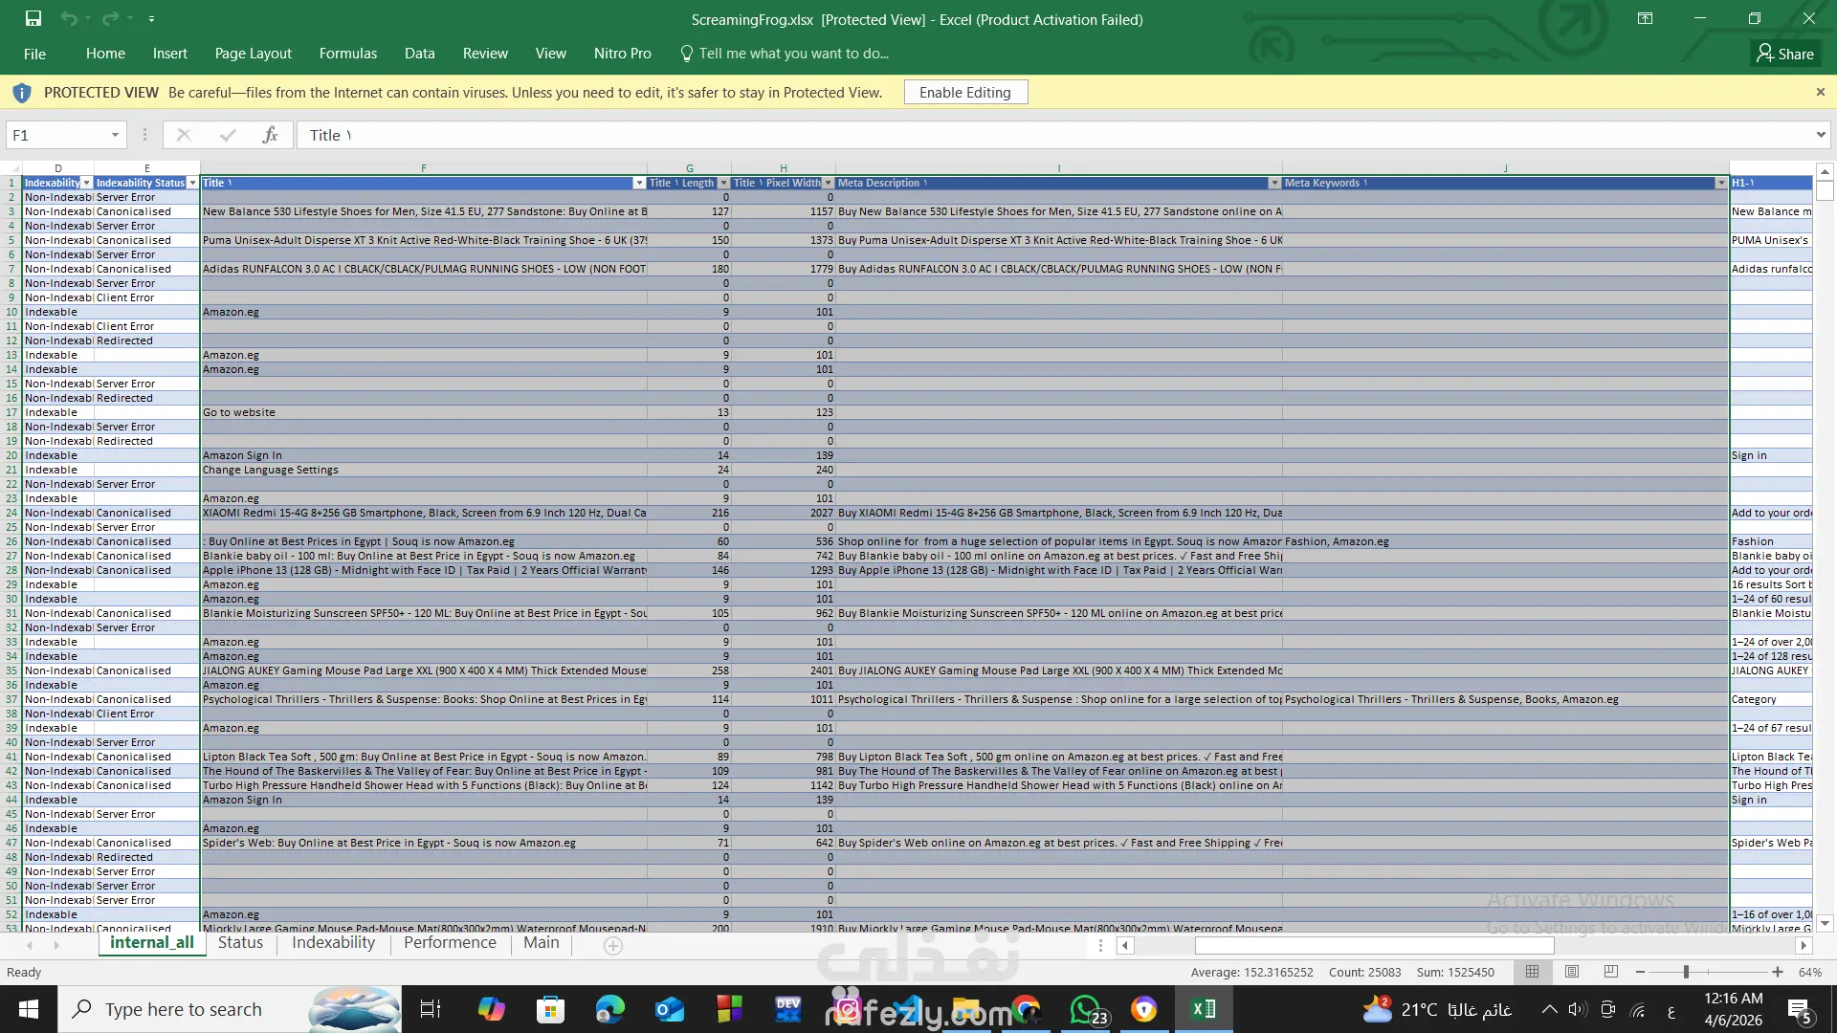Open Task View on the taskbar
The image size is (1837, 1033).
point(431,1009)
